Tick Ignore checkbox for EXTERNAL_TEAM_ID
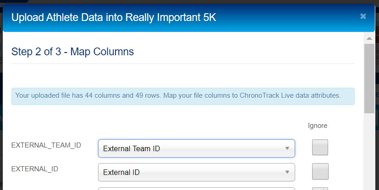Viewport: 379px width, 190px height. coord(320,148)
